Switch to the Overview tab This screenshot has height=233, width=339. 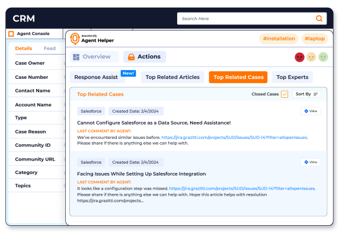(x=94, y=57)
